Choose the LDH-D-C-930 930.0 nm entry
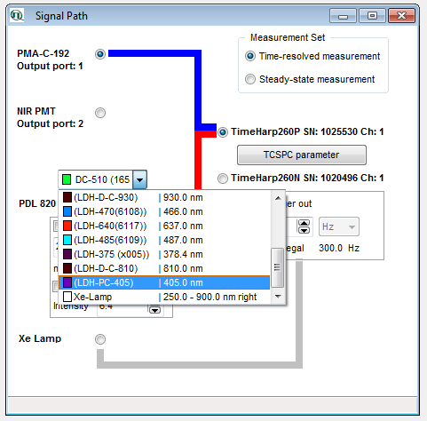Screen dimensions: 427x421 [x=164, y=197]
